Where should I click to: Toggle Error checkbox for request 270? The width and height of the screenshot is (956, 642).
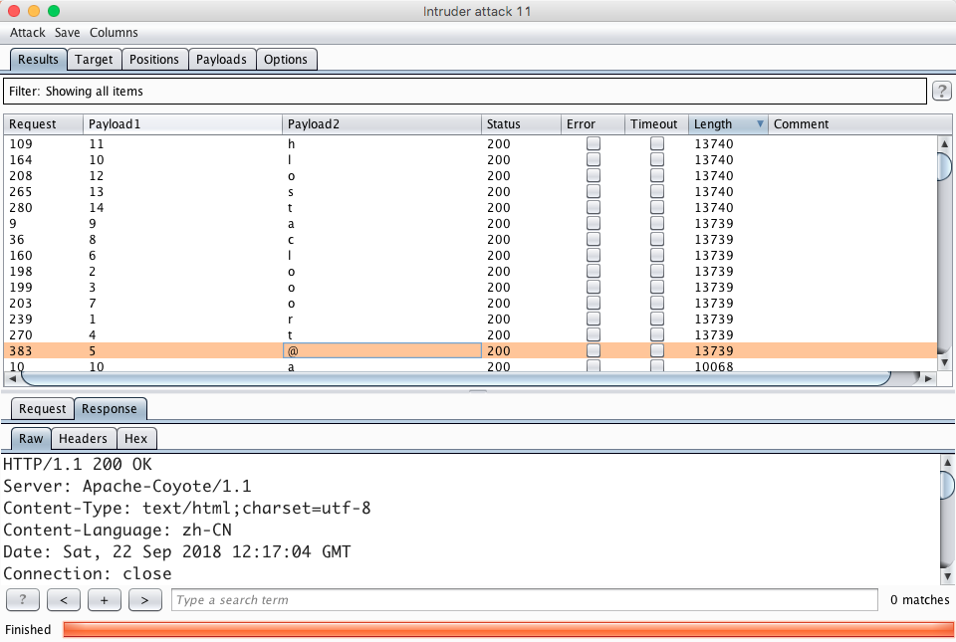tap(594, 335)
